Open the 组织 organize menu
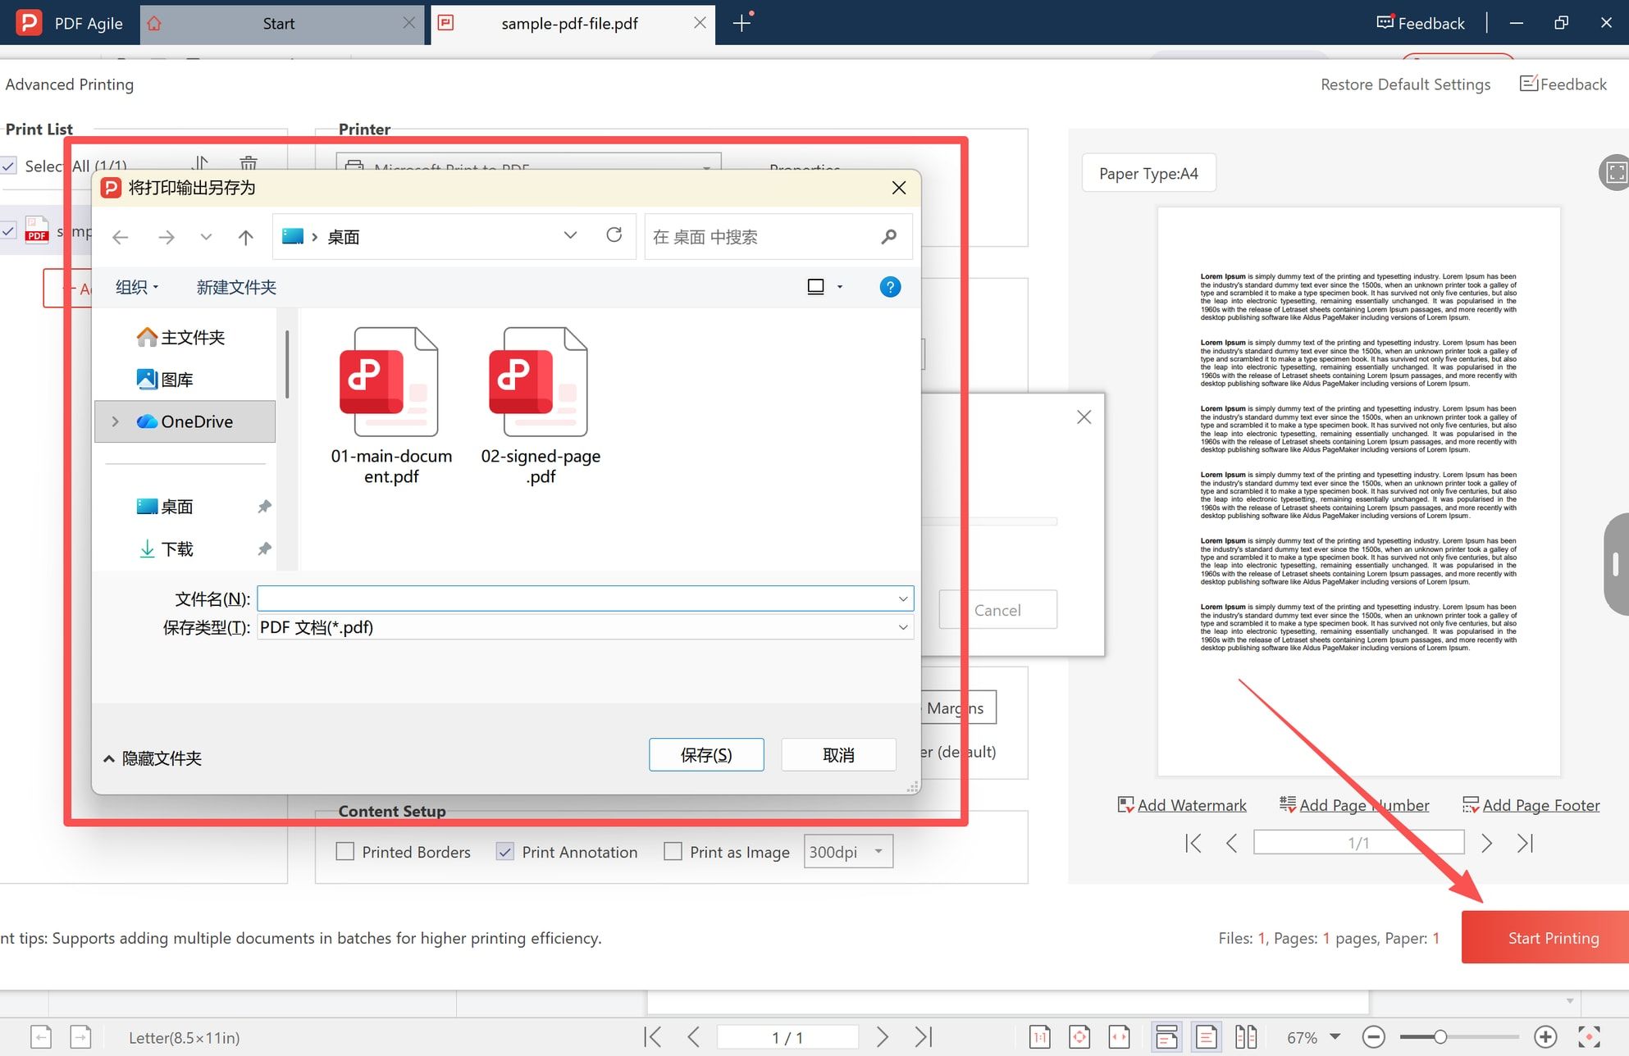 (x=137, y=287)
